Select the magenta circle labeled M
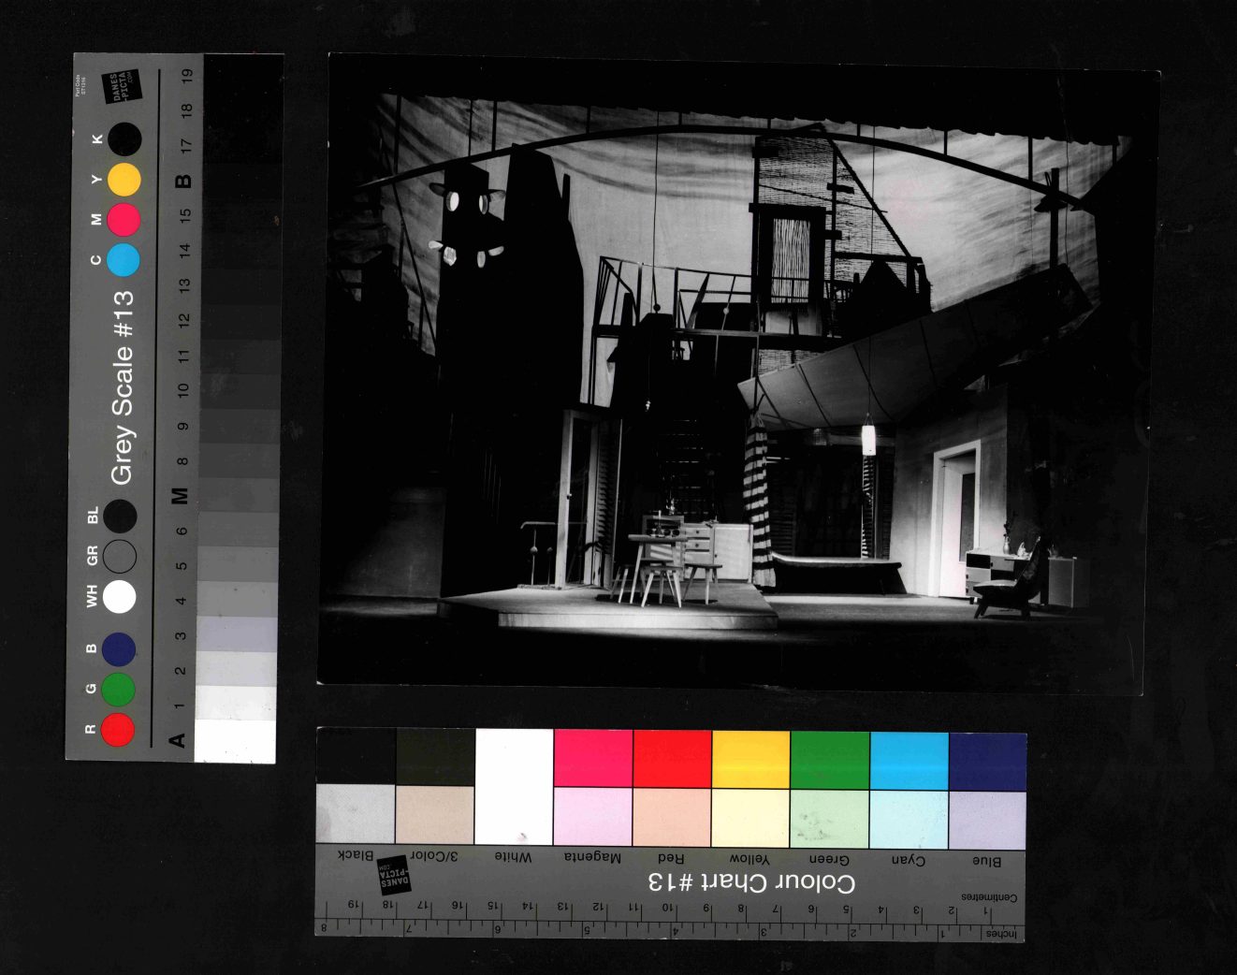This screenshot has width=1237, height=975. pos(124,220)
